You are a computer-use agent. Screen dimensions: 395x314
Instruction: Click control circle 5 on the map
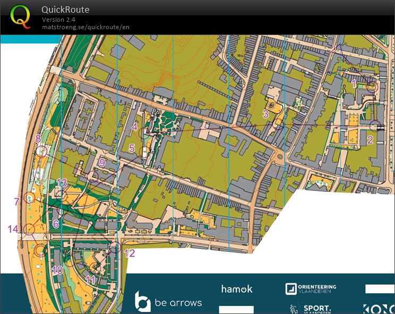tap(144, 152)
